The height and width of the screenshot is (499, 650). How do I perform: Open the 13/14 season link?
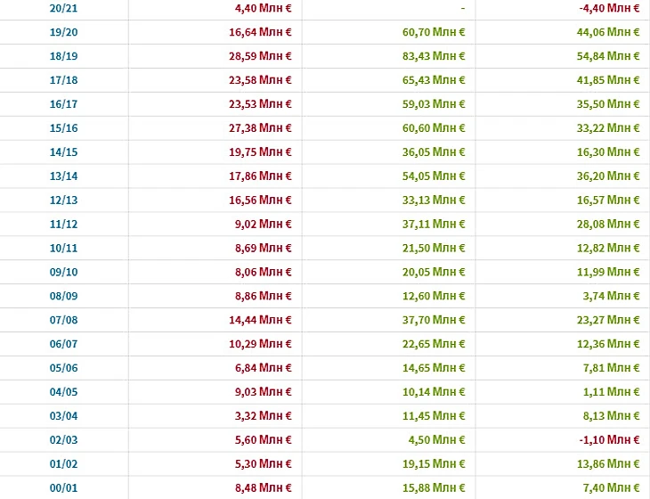coord(62,176)
